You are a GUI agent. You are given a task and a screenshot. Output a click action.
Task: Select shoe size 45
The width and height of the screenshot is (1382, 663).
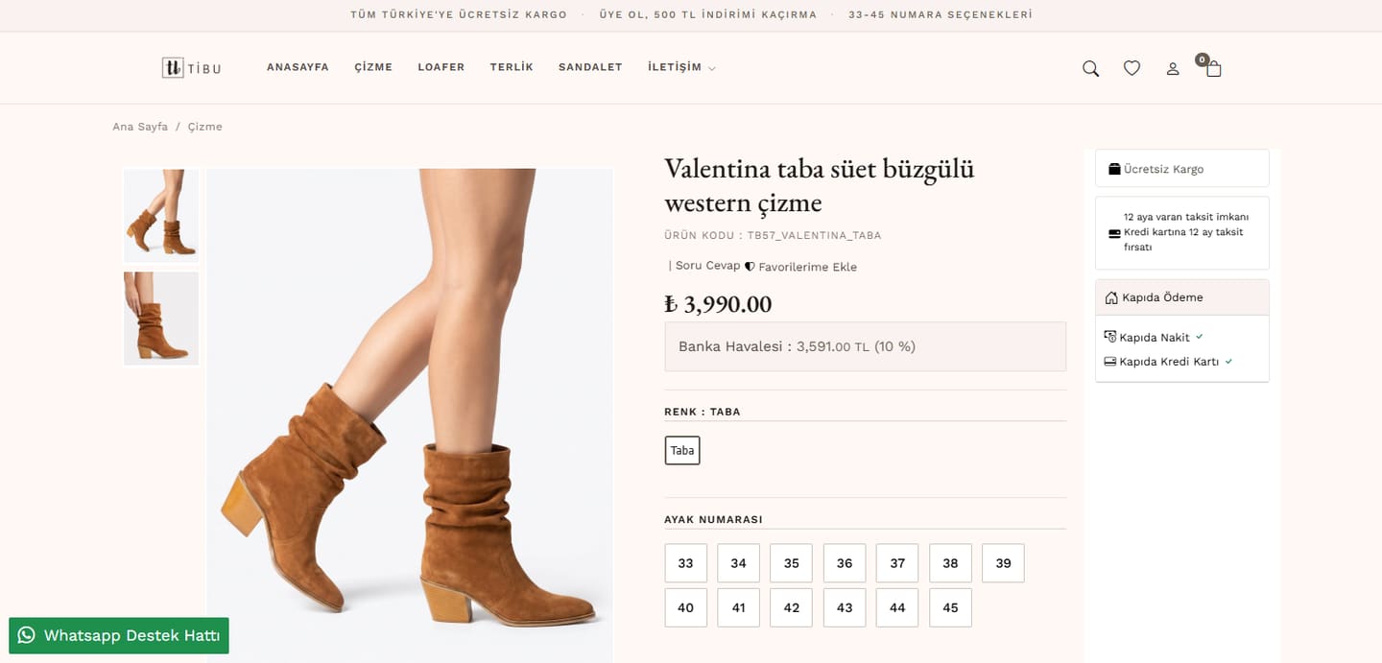tap(950, 607)
